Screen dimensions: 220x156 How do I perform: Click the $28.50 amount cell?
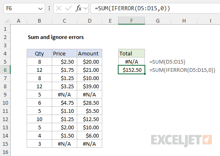coord(89,103)
